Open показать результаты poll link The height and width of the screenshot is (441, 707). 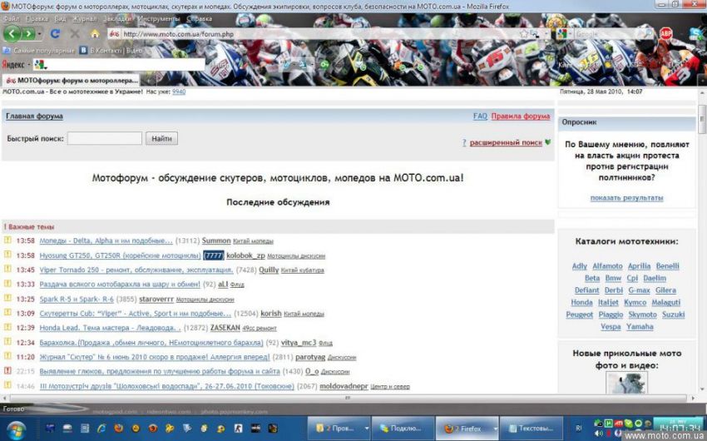tap(626, 198)
